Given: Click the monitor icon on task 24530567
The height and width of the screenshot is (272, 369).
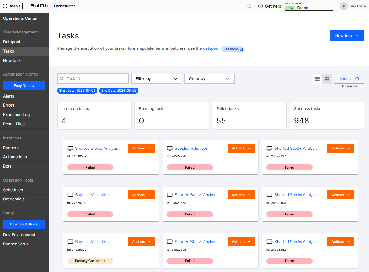Looking at the screenshot, I should [70, 149].
